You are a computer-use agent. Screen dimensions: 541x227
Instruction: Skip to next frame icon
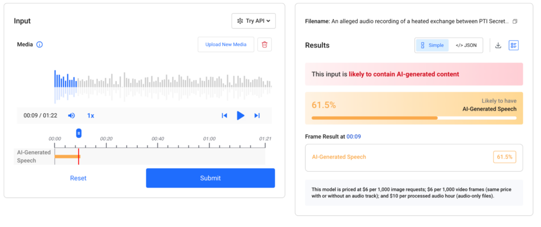(x=257, y=115)
